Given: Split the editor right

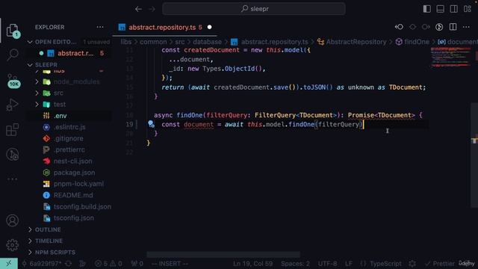Looking at the screenshot, I should [x=453, y=27].
